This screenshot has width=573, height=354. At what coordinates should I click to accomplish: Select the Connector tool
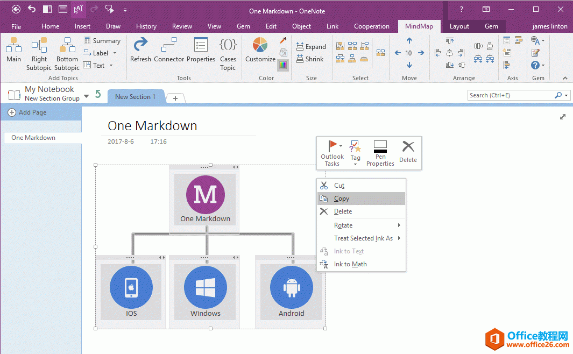(x=169, y=53)
